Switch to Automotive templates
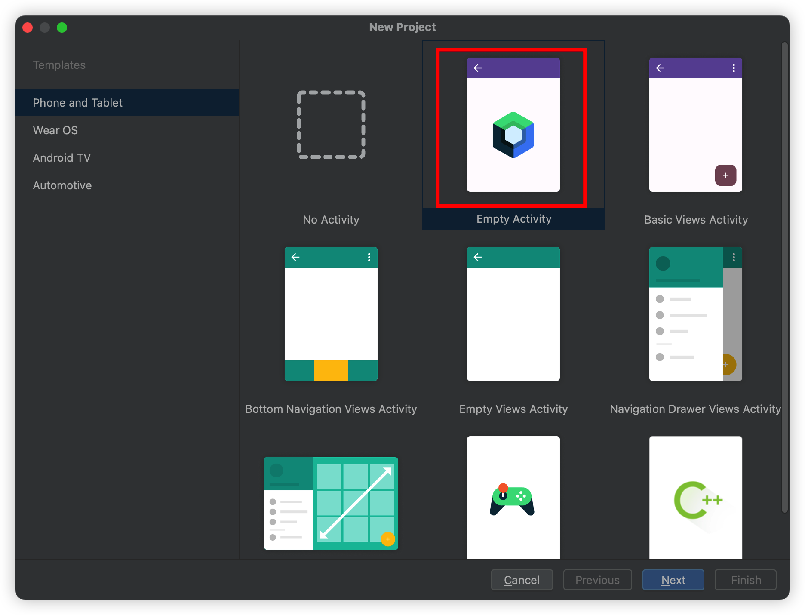Viewport: 805px width, 615px height. tap(127, 185)
